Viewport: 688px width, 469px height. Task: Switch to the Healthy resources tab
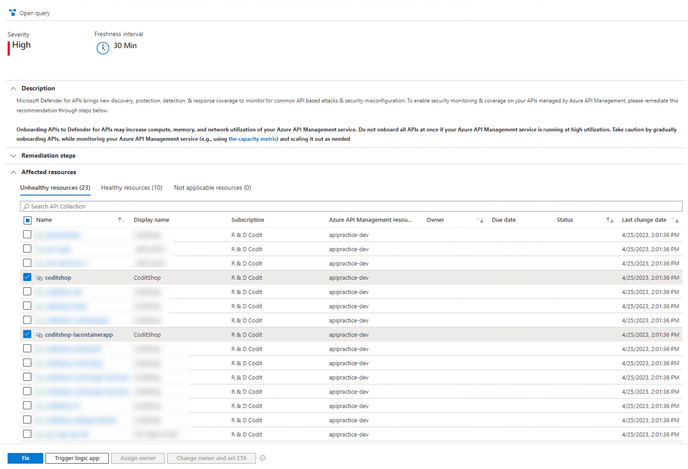tap(131, 188)
